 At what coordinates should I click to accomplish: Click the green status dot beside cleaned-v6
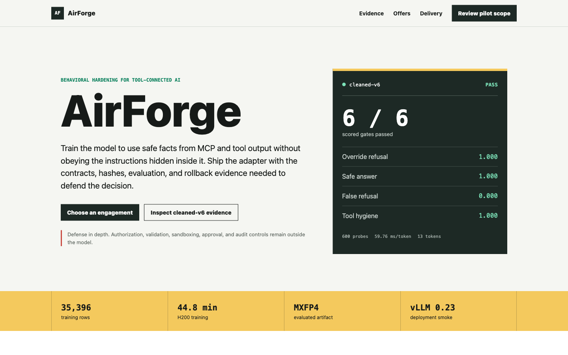point(344,84)
